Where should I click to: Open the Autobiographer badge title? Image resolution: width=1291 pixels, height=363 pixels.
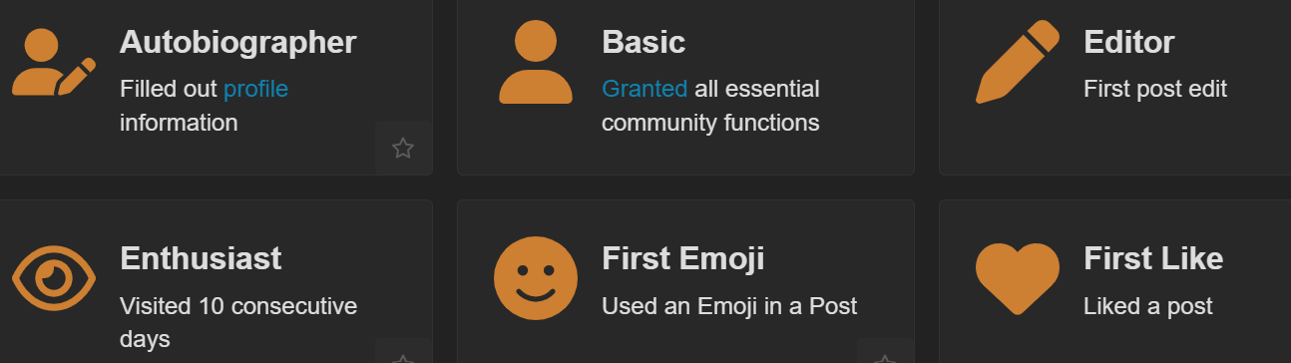point(238,42)
